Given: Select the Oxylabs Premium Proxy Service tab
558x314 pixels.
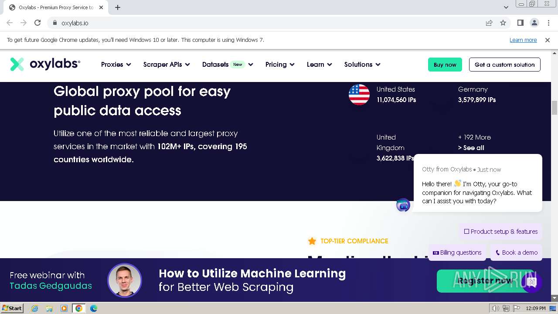Looking at the screenshot, I should tap(57, 7).
